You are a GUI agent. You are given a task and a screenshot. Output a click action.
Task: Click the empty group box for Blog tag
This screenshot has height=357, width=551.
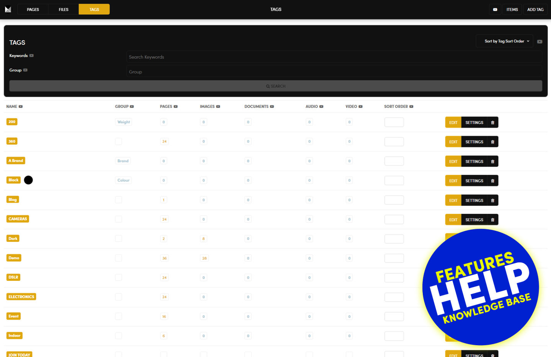119,200
